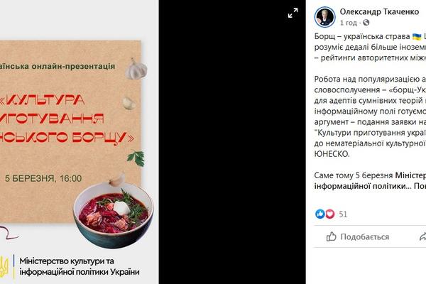Open the Олександр Ткаченко name link
The height and width of the screenshot is (284, 426).
379,12
